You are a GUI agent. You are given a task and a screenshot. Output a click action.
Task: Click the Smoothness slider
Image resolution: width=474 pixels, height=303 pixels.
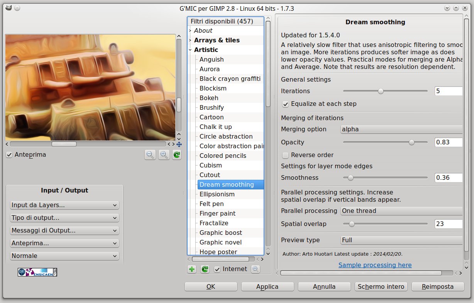tap(385, 178)
